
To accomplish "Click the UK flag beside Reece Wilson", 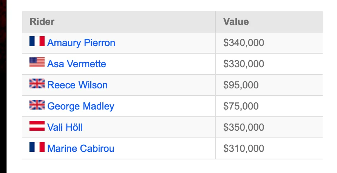I will tap(37, 83).
